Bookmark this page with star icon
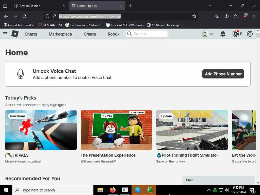 (194, 16)
